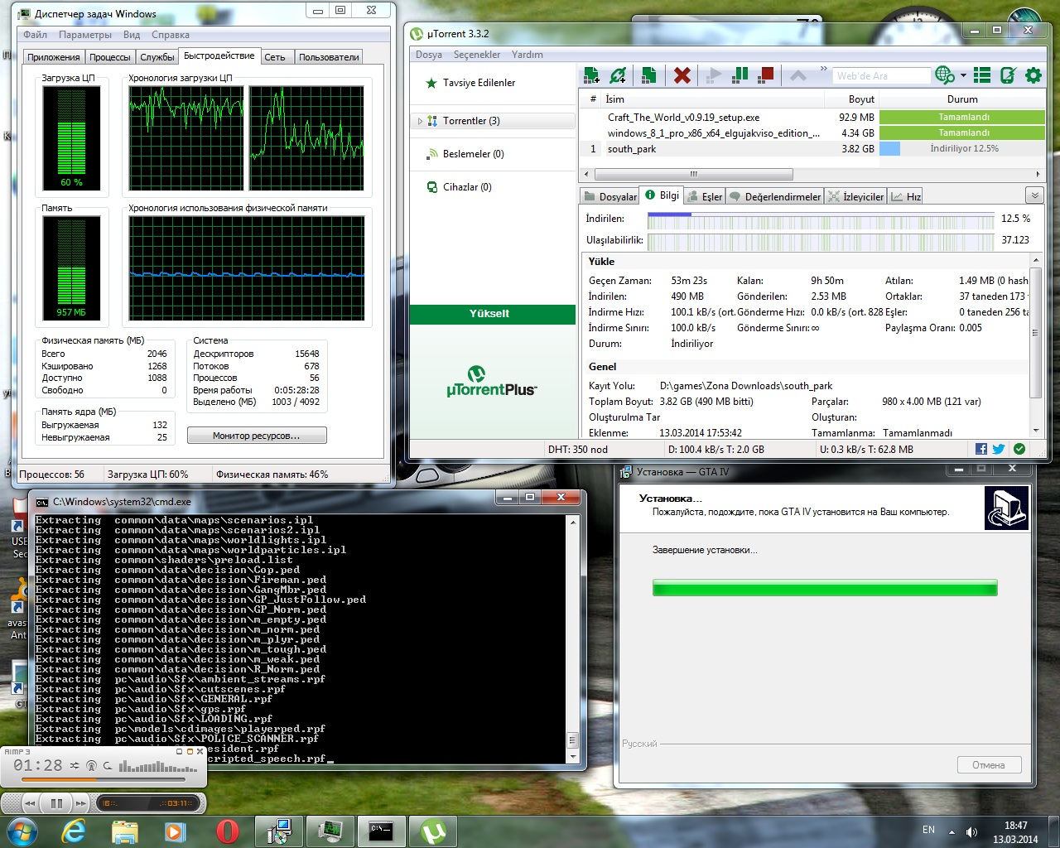Switch to Değerlendirmeler tab

(x=775, y=196)
